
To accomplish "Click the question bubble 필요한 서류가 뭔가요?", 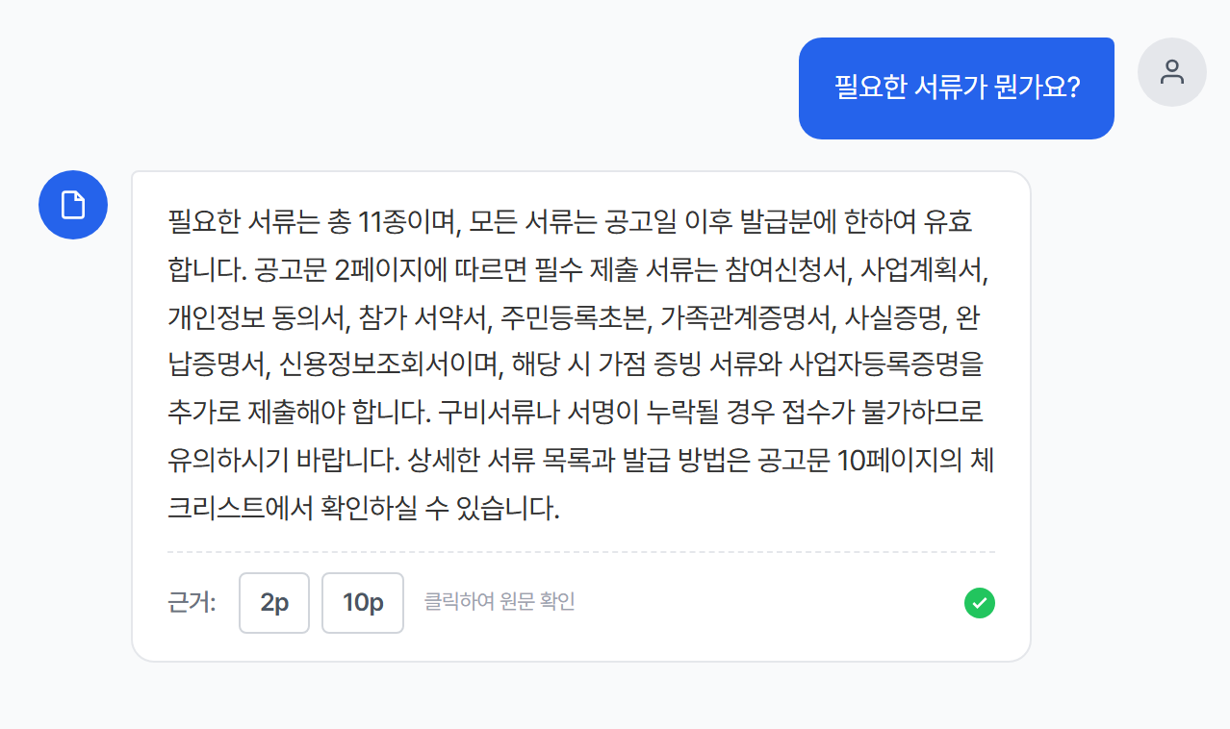I will pos(956,87).
